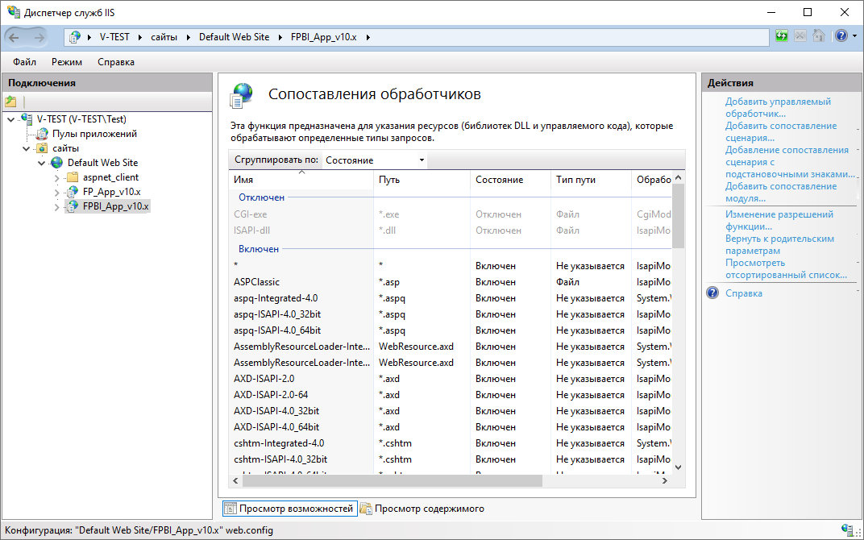Viewport: 864px width, 540px height.
Task: Click the help question mark icon in toolbar
Action: 841,36
